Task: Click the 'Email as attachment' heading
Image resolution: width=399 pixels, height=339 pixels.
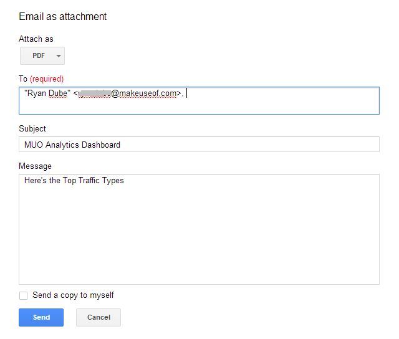Action: (x=62, y=16)
